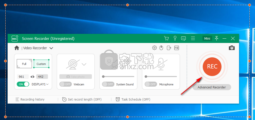Open the hamburger menu in title bar
This screenshot has height=120, width=255.
193,38
